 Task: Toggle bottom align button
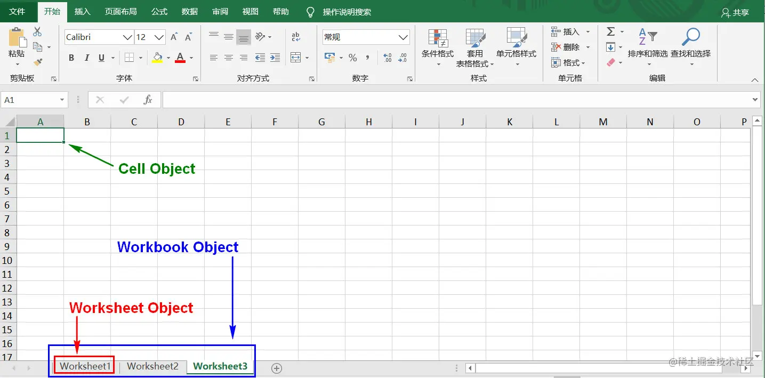point(244,37)
